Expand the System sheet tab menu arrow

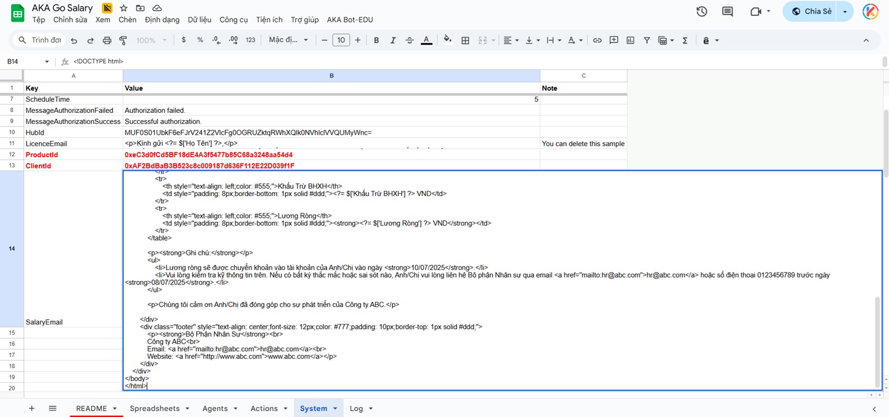[x=335, y=408]
